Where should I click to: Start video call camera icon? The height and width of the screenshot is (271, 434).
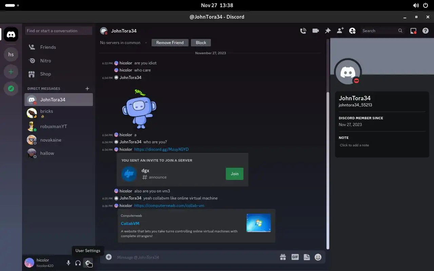click(316, 31)
